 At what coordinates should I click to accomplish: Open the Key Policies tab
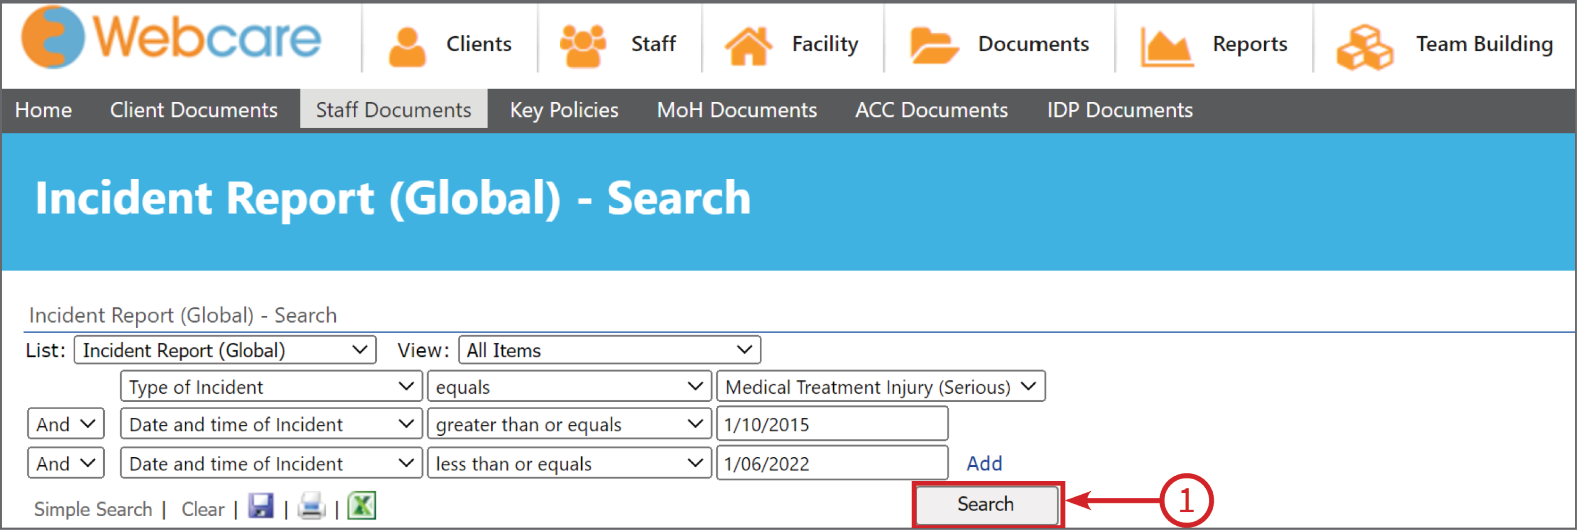coord(564,110)
